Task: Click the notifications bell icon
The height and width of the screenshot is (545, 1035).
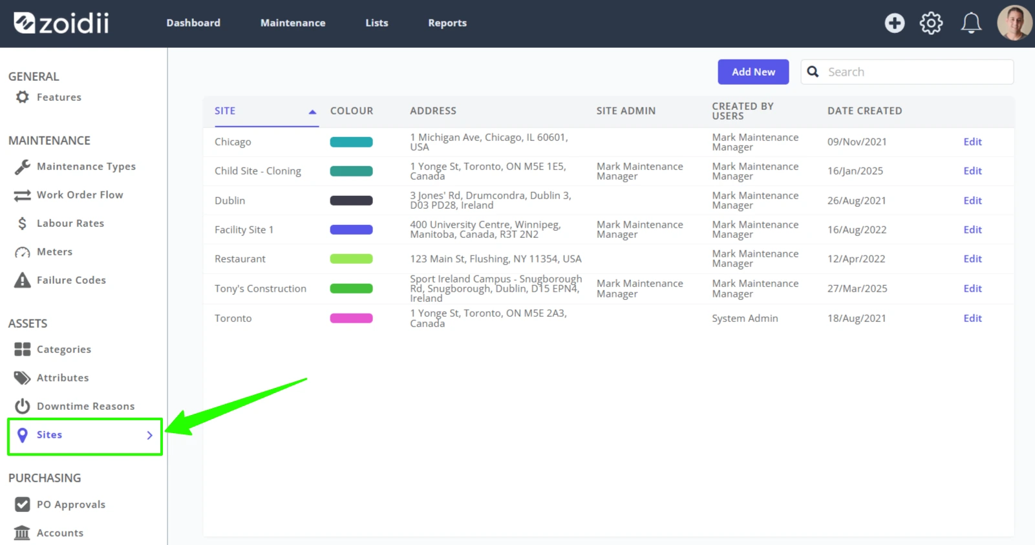Action: pyautogui.click(x=971, y=23)
